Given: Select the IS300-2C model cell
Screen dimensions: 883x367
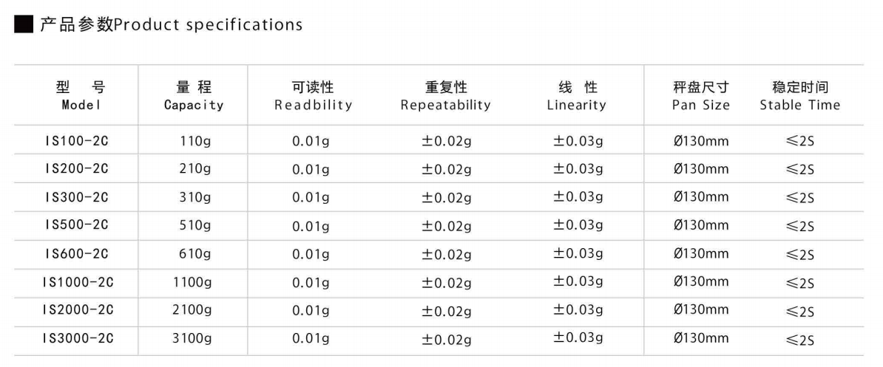Looking at the screenshot, I should tap(76, 197).
